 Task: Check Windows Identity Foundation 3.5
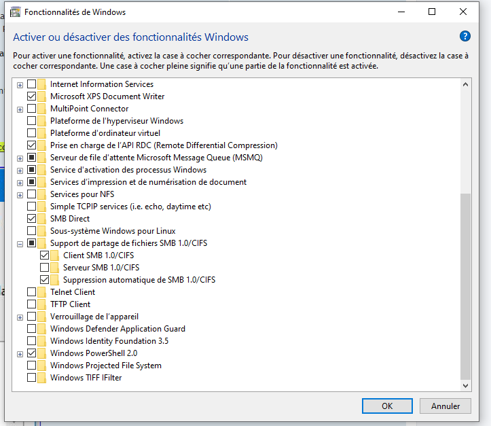coord(32,340)
